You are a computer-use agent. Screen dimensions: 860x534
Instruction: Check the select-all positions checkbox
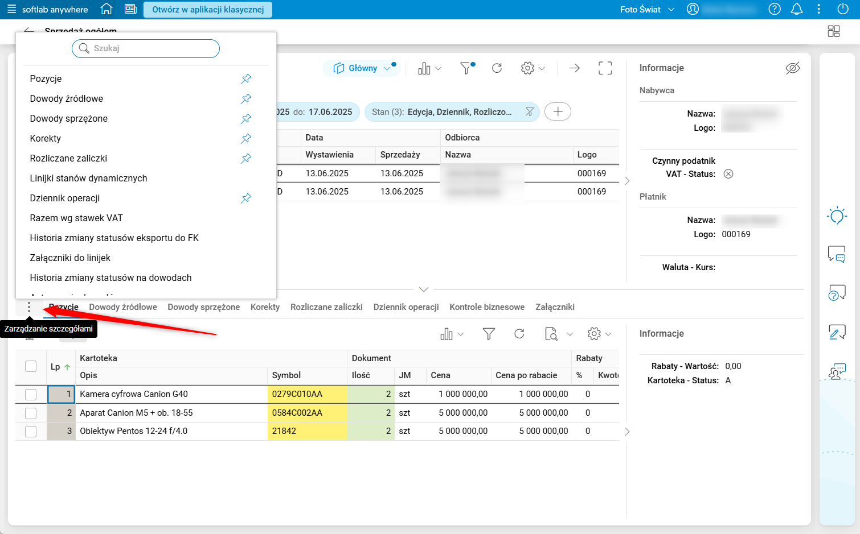coord(31,366)
